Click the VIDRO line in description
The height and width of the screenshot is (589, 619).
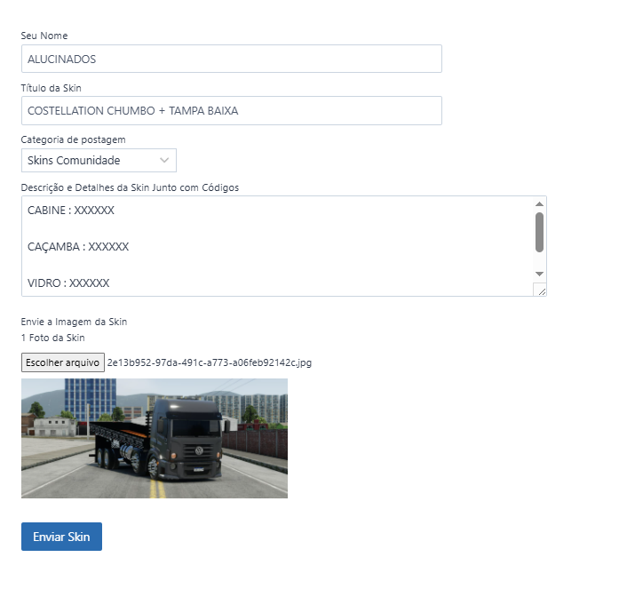[68, 283]
